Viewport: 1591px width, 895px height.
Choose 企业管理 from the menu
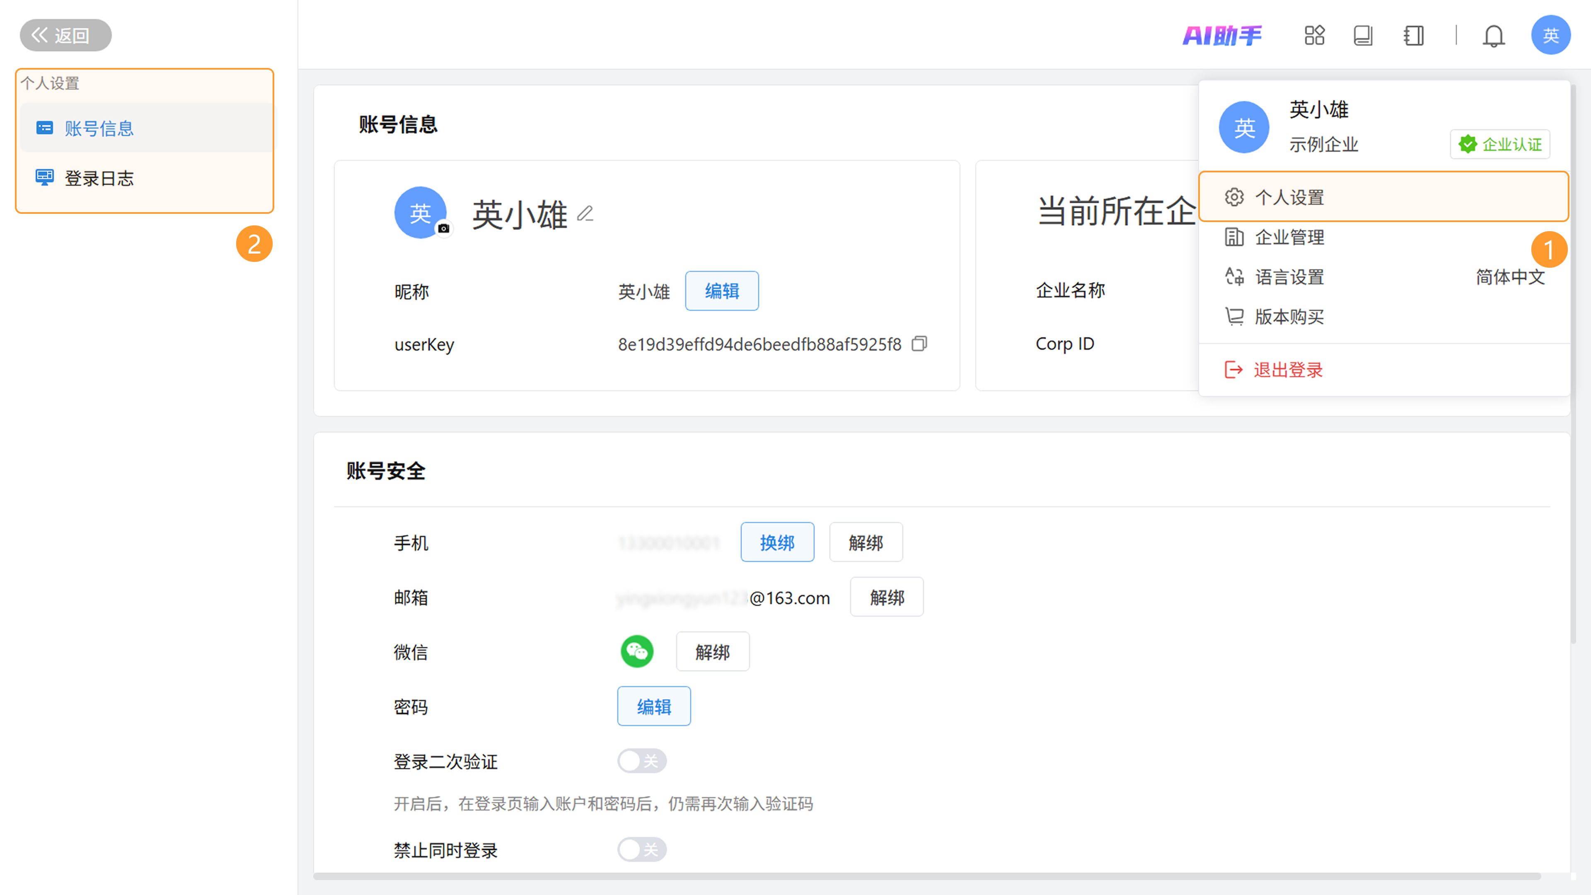click(x=1289, y=237)
